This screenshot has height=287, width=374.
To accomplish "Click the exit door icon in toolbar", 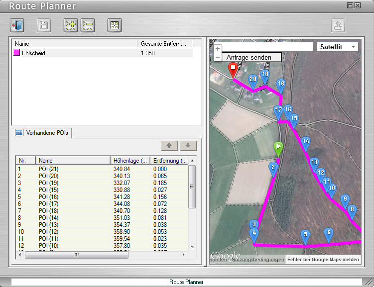I will point(17,25).
